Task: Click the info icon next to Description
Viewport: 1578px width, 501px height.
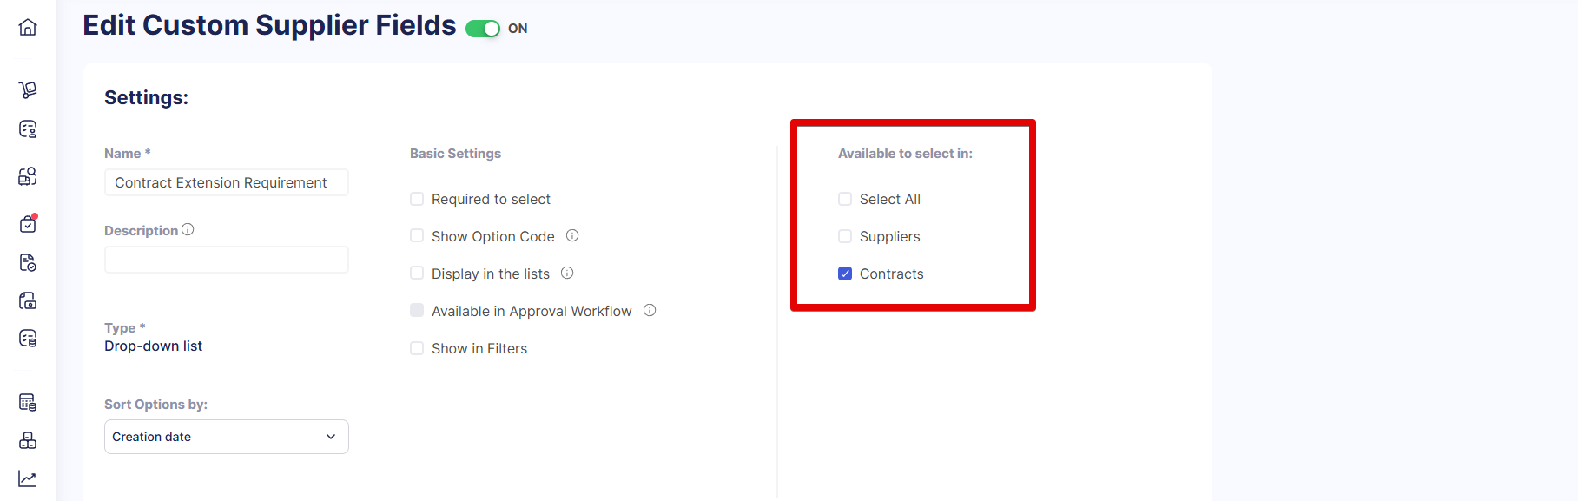Action: [x=188, y=229]
